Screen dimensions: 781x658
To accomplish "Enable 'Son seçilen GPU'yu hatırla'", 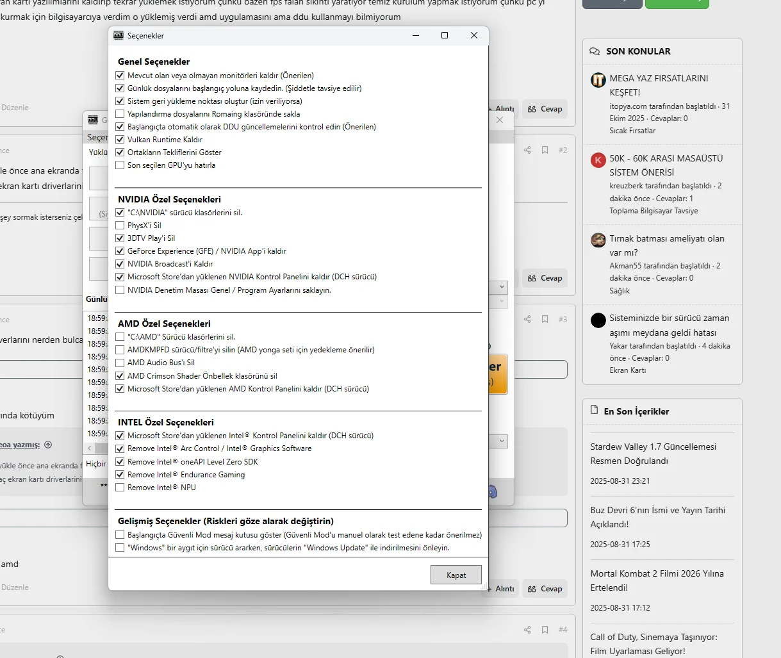I will click(x=120, y=165).
